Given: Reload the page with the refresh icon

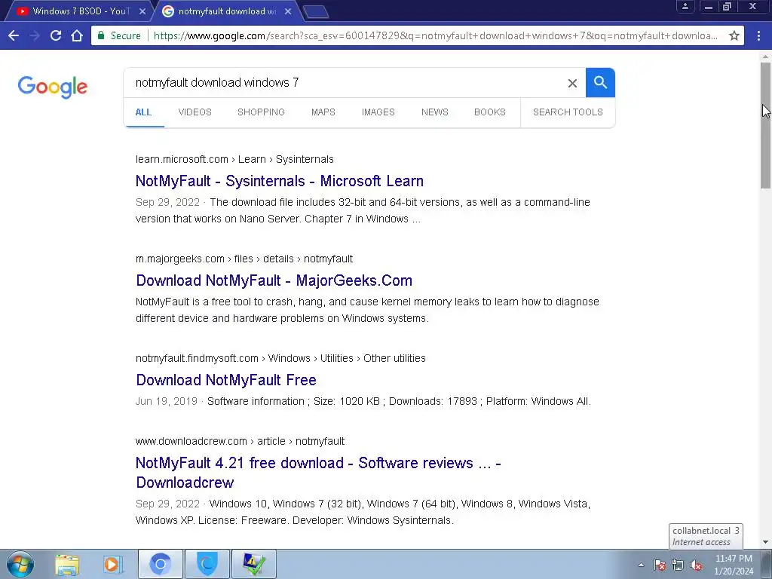Looking at the screenshot, I should click(x=56, y=35).
